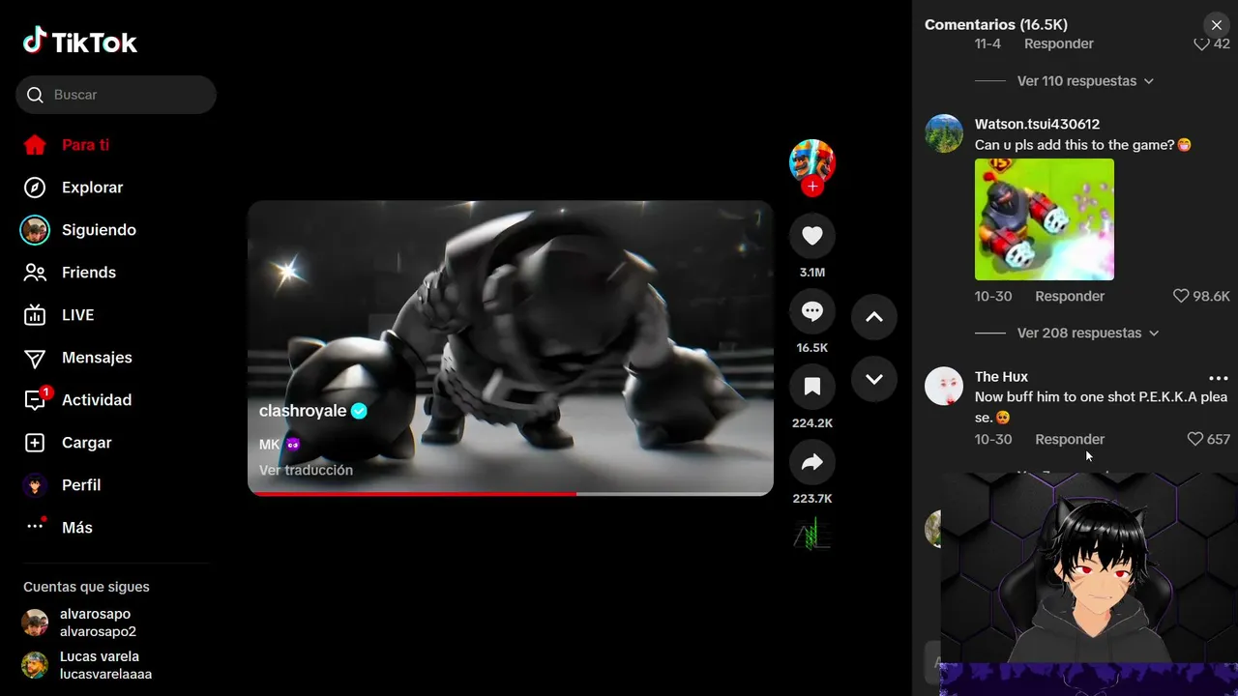Like Watson's comment with 98.6K heart
This screenshot has height=696, width=1238.
coord(1181,296)
